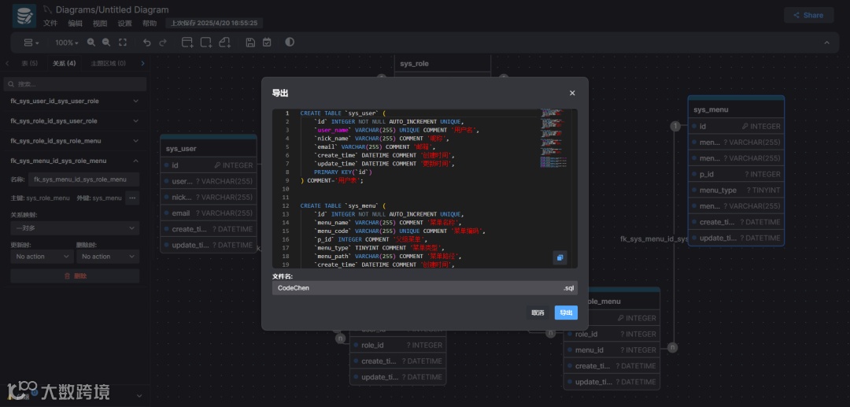Switch to the 主题区域 (0) tab

109,64
